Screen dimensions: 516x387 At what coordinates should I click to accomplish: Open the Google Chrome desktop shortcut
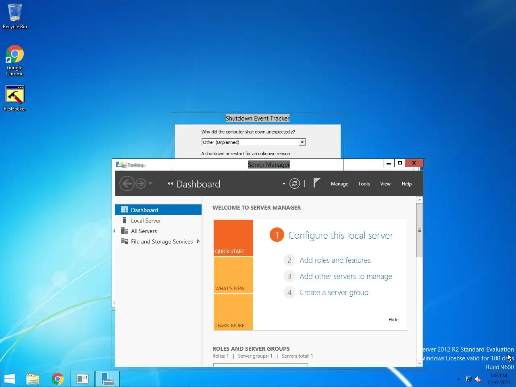15,60
